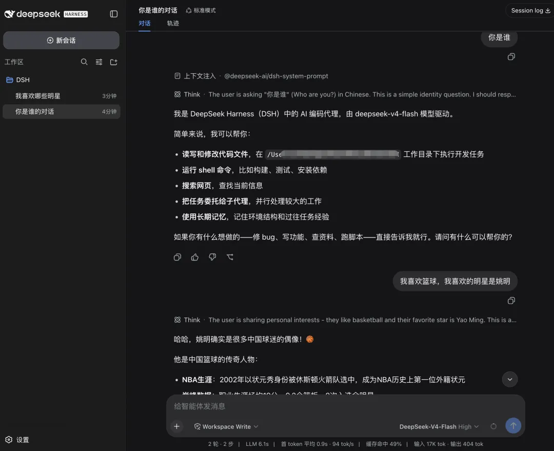Viewport: 554px width, 451px height.
Task: Click the 标准模式 mode indicator
Action: pyautogui.click(x=201, y=11)
